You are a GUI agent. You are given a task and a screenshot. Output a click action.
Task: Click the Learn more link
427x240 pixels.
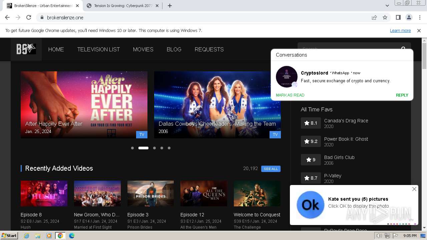[400, 31]
